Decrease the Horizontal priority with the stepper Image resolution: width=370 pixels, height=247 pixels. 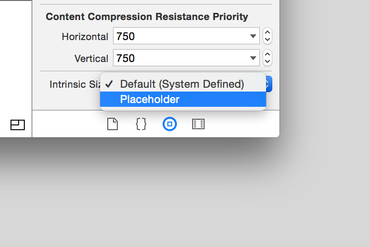[x=267, y=40]
